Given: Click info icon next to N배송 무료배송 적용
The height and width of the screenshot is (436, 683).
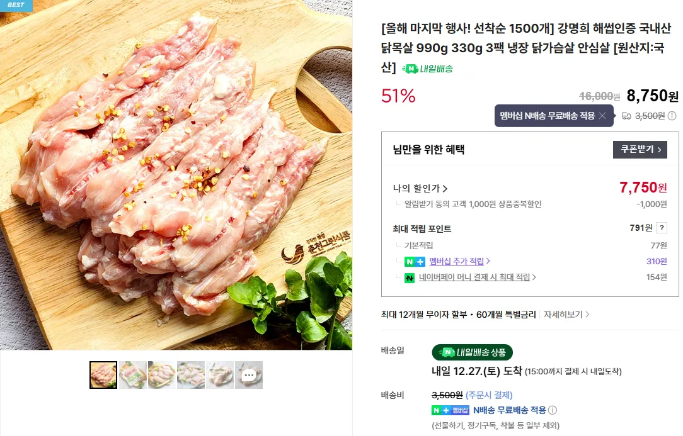Looking at the screenshot, I should 553,410.
